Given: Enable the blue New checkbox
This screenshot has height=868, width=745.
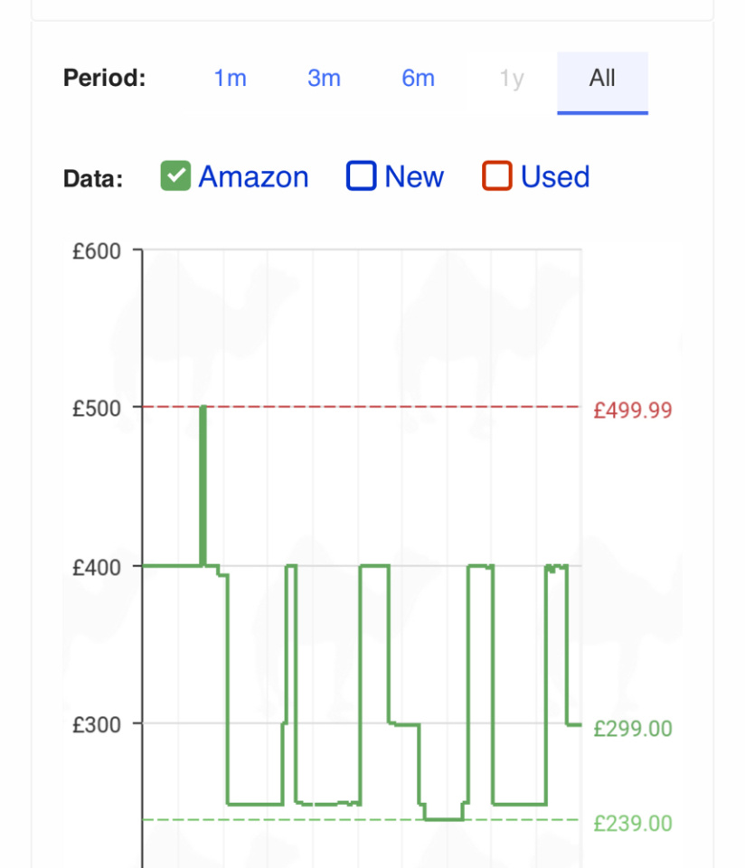Looking at the screenshot, I should (x=361, y=176).
